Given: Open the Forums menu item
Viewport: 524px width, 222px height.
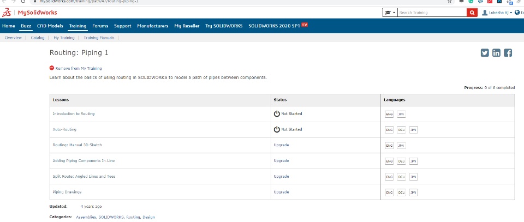Looking at the screenshot, I should [x=100, y=26].
